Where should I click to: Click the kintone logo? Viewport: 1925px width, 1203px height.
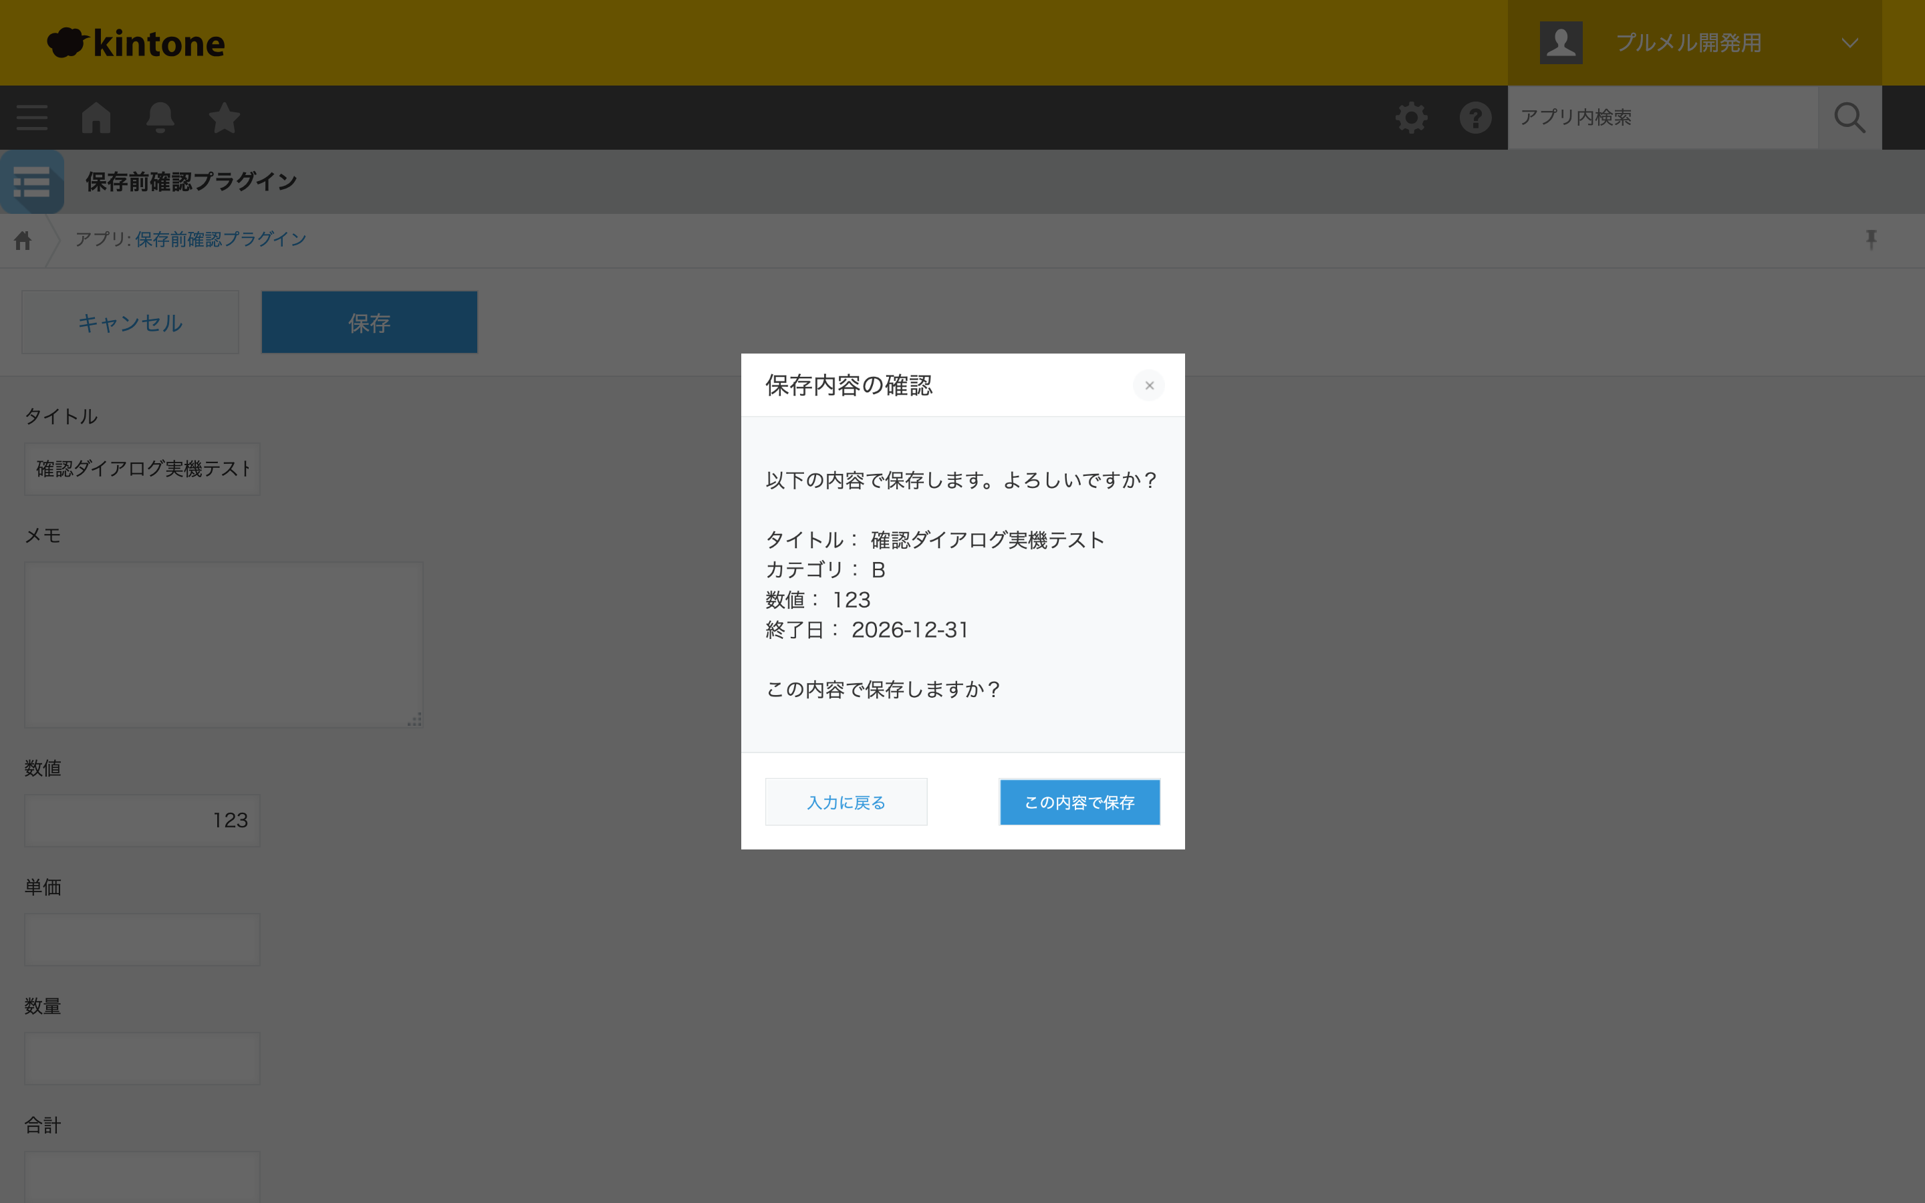point(136,43)
